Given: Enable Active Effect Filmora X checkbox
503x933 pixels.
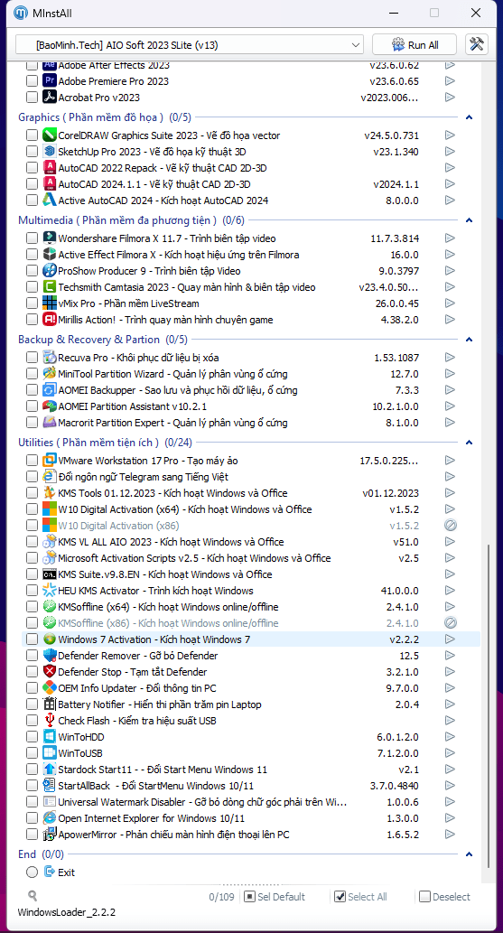Looking at the screenshot, I should pyautogui.click(x=32, y=255).
